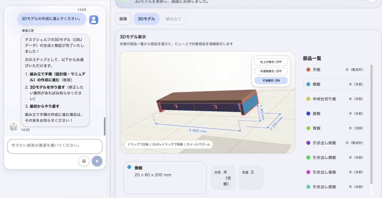
Task: Send message with the play arrow button
Action: 97,161
